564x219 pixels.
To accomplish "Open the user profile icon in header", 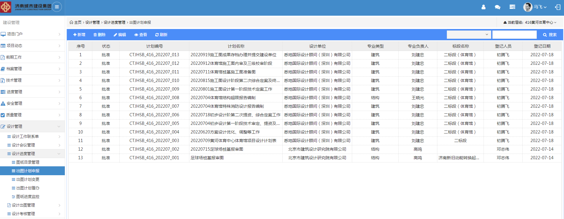I will (483, 7).
